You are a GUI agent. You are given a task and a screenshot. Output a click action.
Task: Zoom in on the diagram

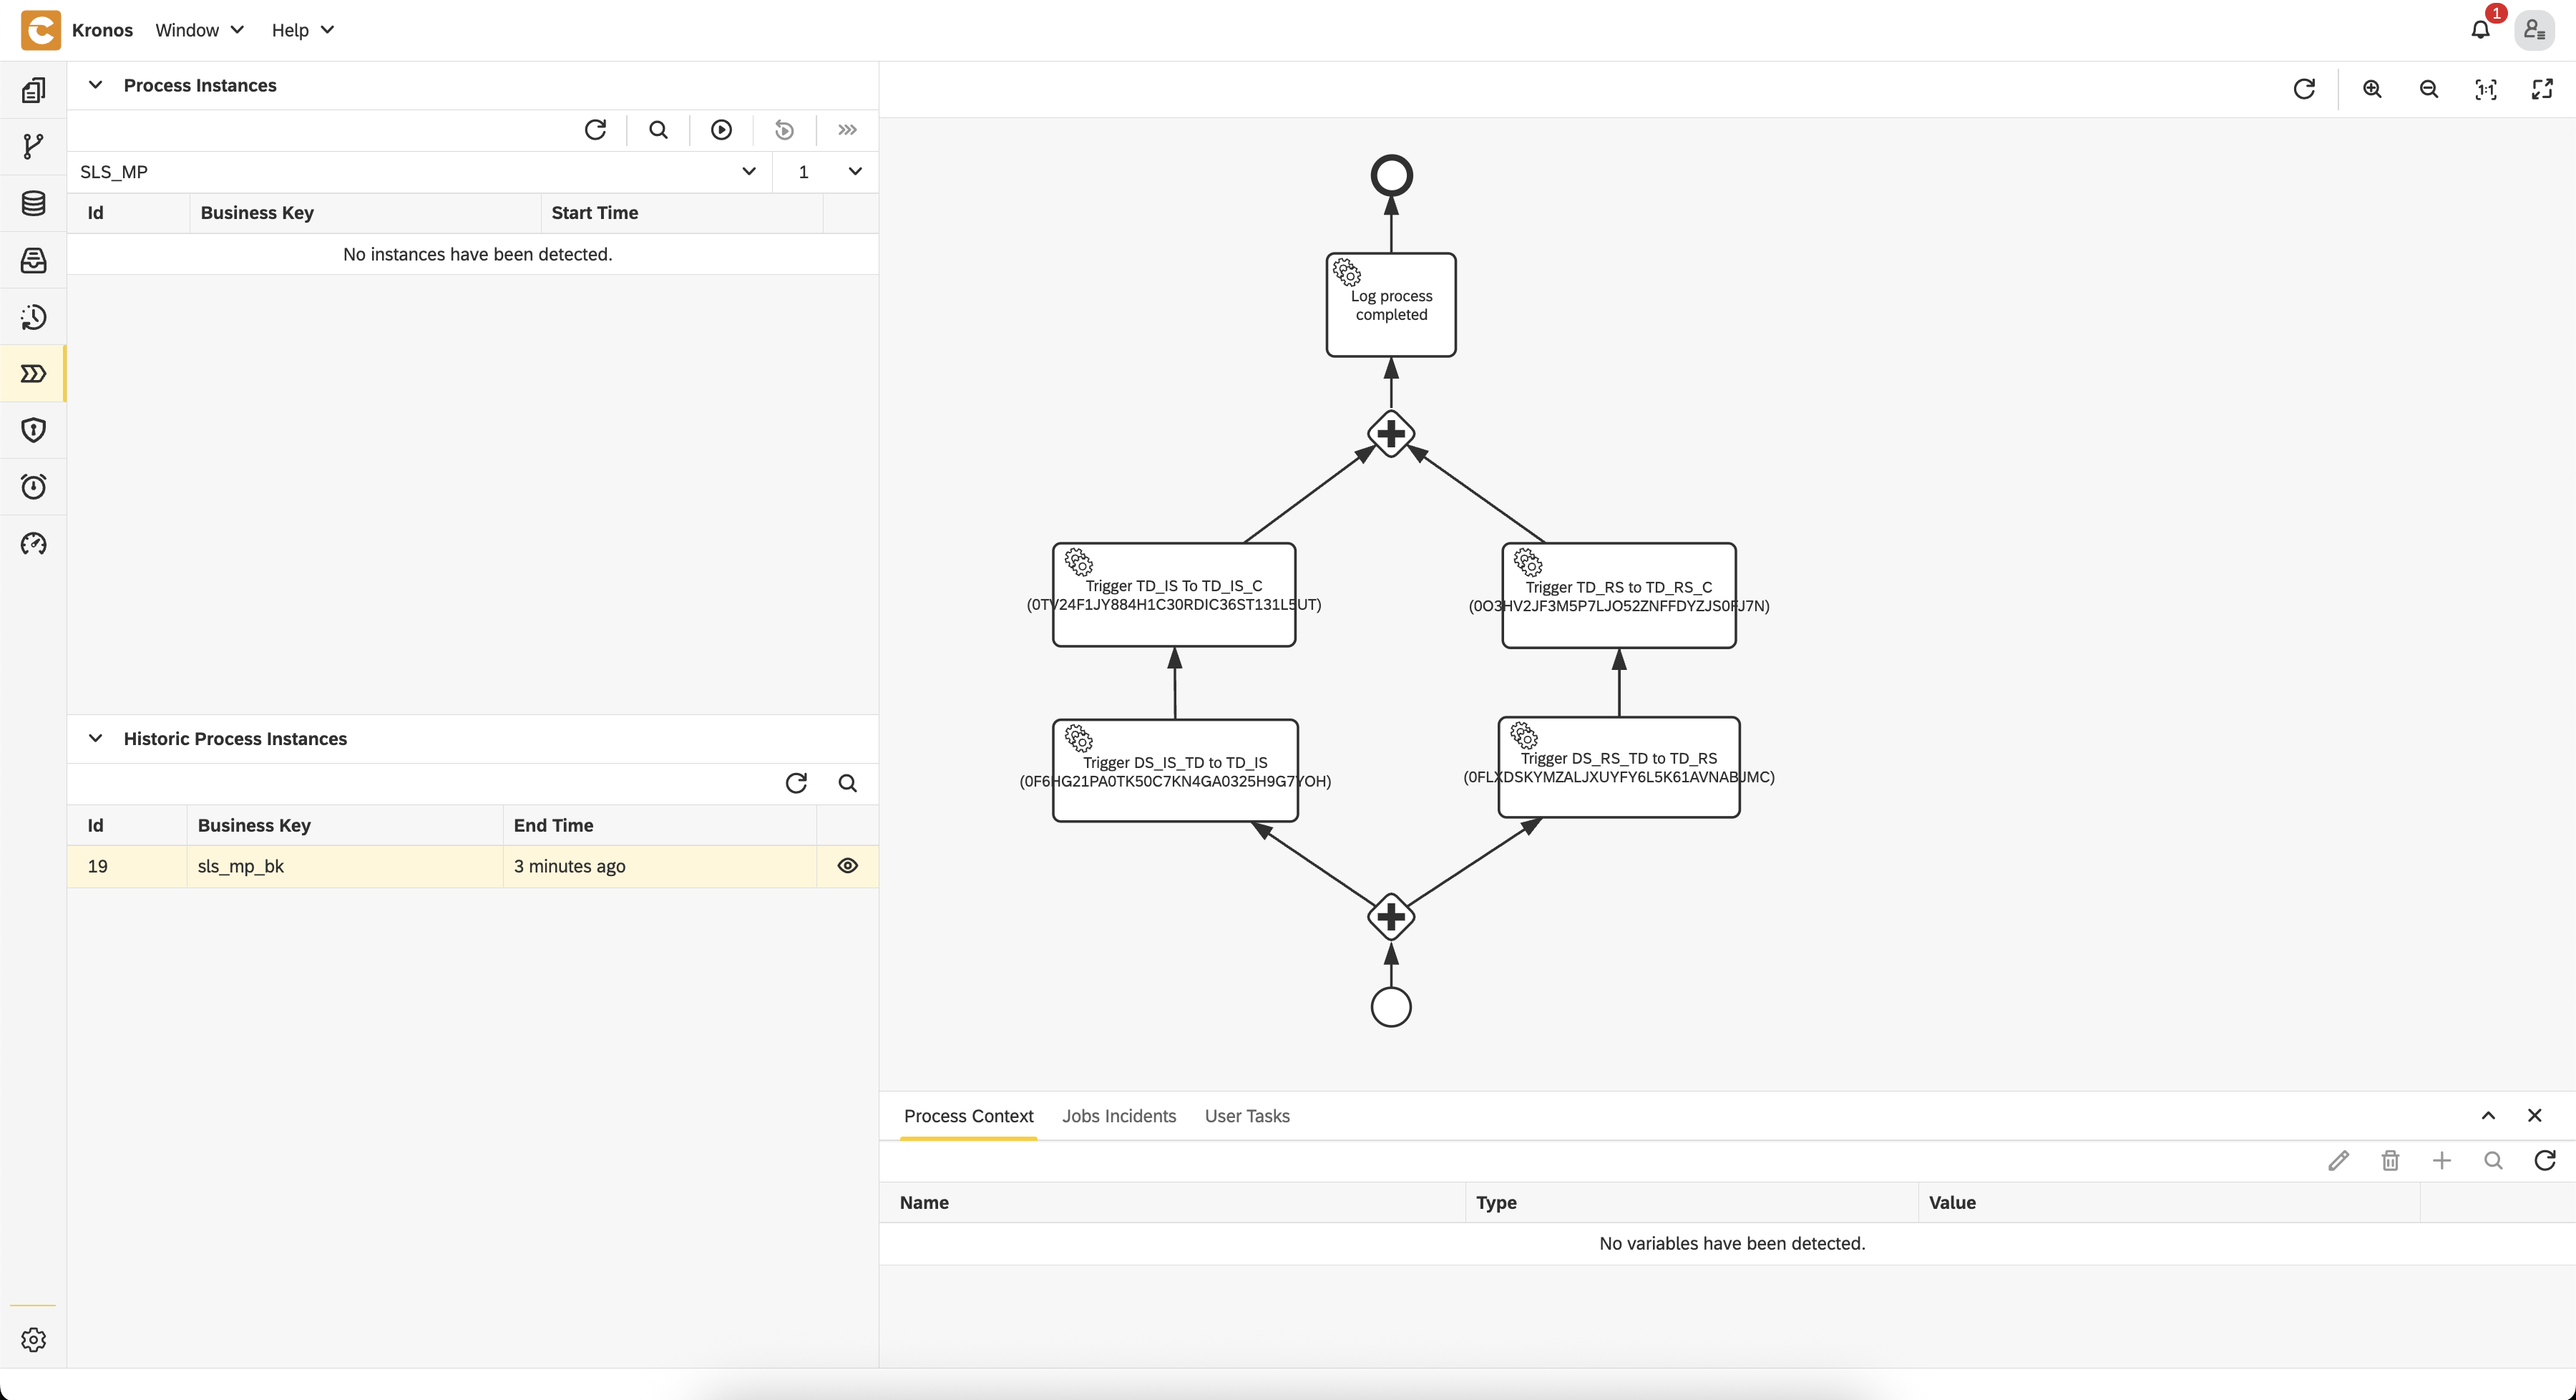pyautogui.click(x=2372, y=89)
